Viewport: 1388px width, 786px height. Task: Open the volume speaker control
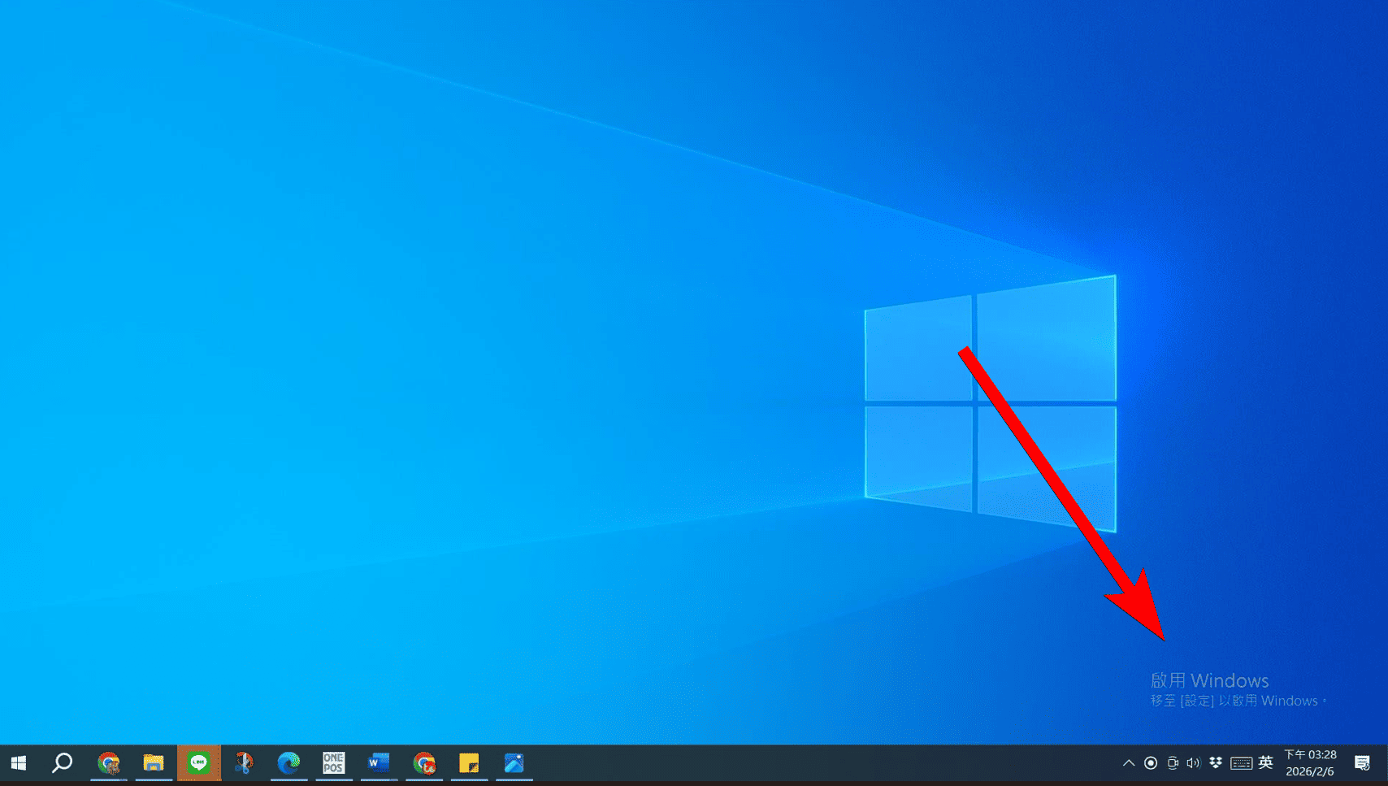(1193, 763)
